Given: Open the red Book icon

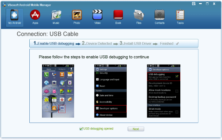Looking at the screenshot, I should 118,15.
